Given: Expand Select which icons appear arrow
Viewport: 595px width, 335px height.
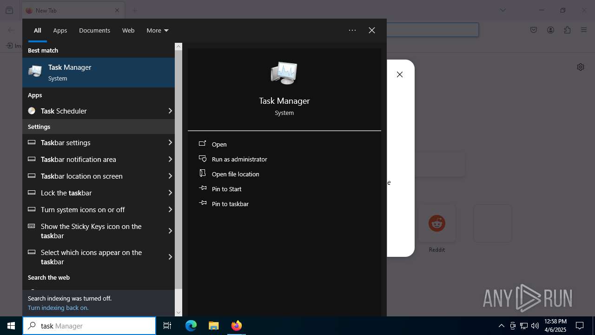Looking at the screenshot, I should [x=170, y=257].
